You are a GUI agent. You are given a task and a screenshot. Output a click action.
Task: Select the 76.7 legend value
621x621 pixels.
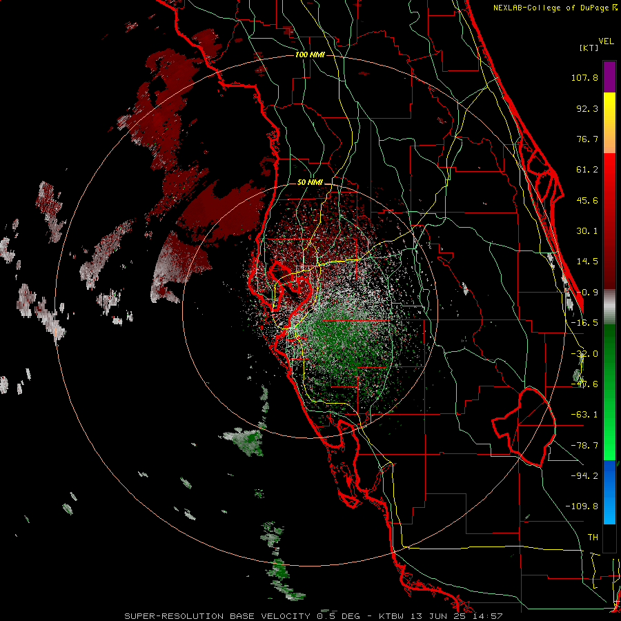tap(587, 139)
